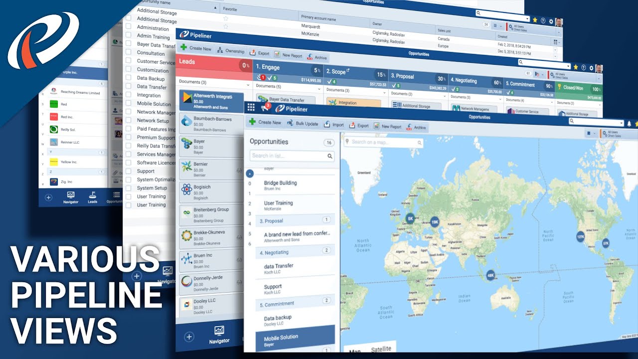Click New Report in the pipeline board toolbar
The width and height of the screenshot is (638, 359).
[288, 55]
